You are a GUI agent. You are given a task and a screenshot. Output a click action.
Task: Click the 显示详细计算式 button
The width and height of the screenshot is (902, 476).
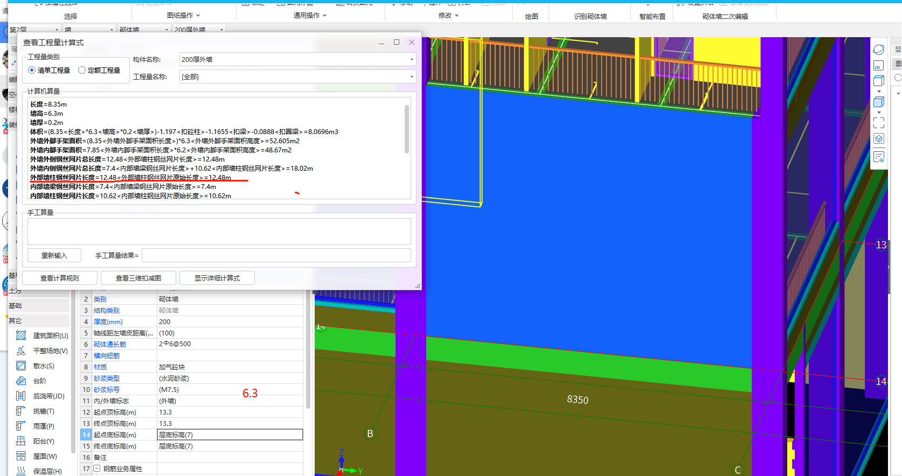[217, 278]
